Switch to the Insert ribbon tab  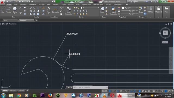pyautogui.click(x=15, y=4)
